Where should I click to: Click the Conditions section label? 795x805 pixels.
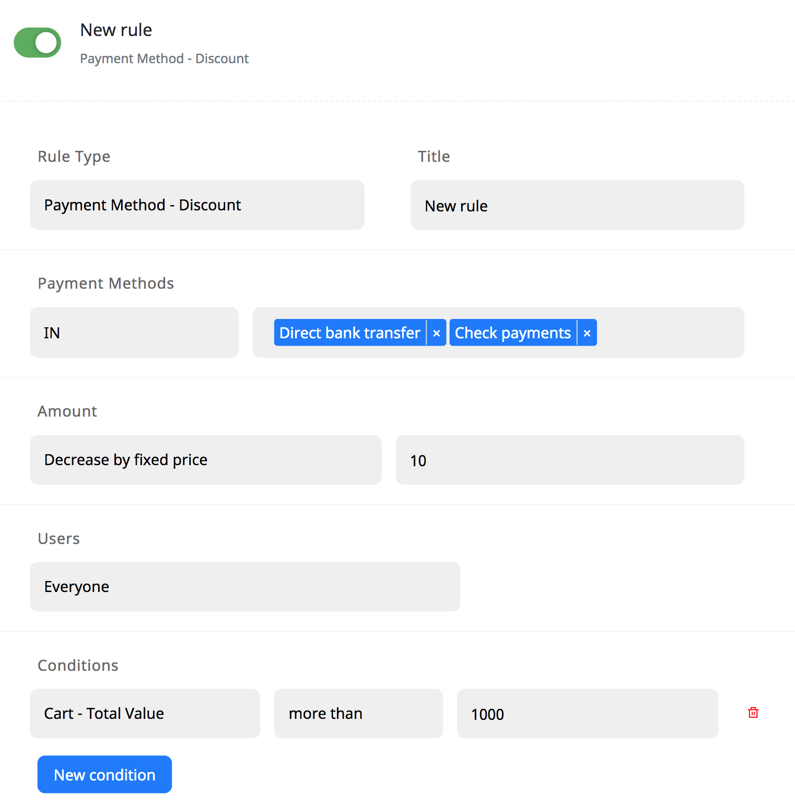pos(78,666)
